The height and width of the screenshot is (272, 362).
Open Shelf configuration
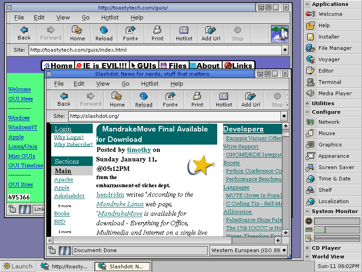[x=333, y=190]
